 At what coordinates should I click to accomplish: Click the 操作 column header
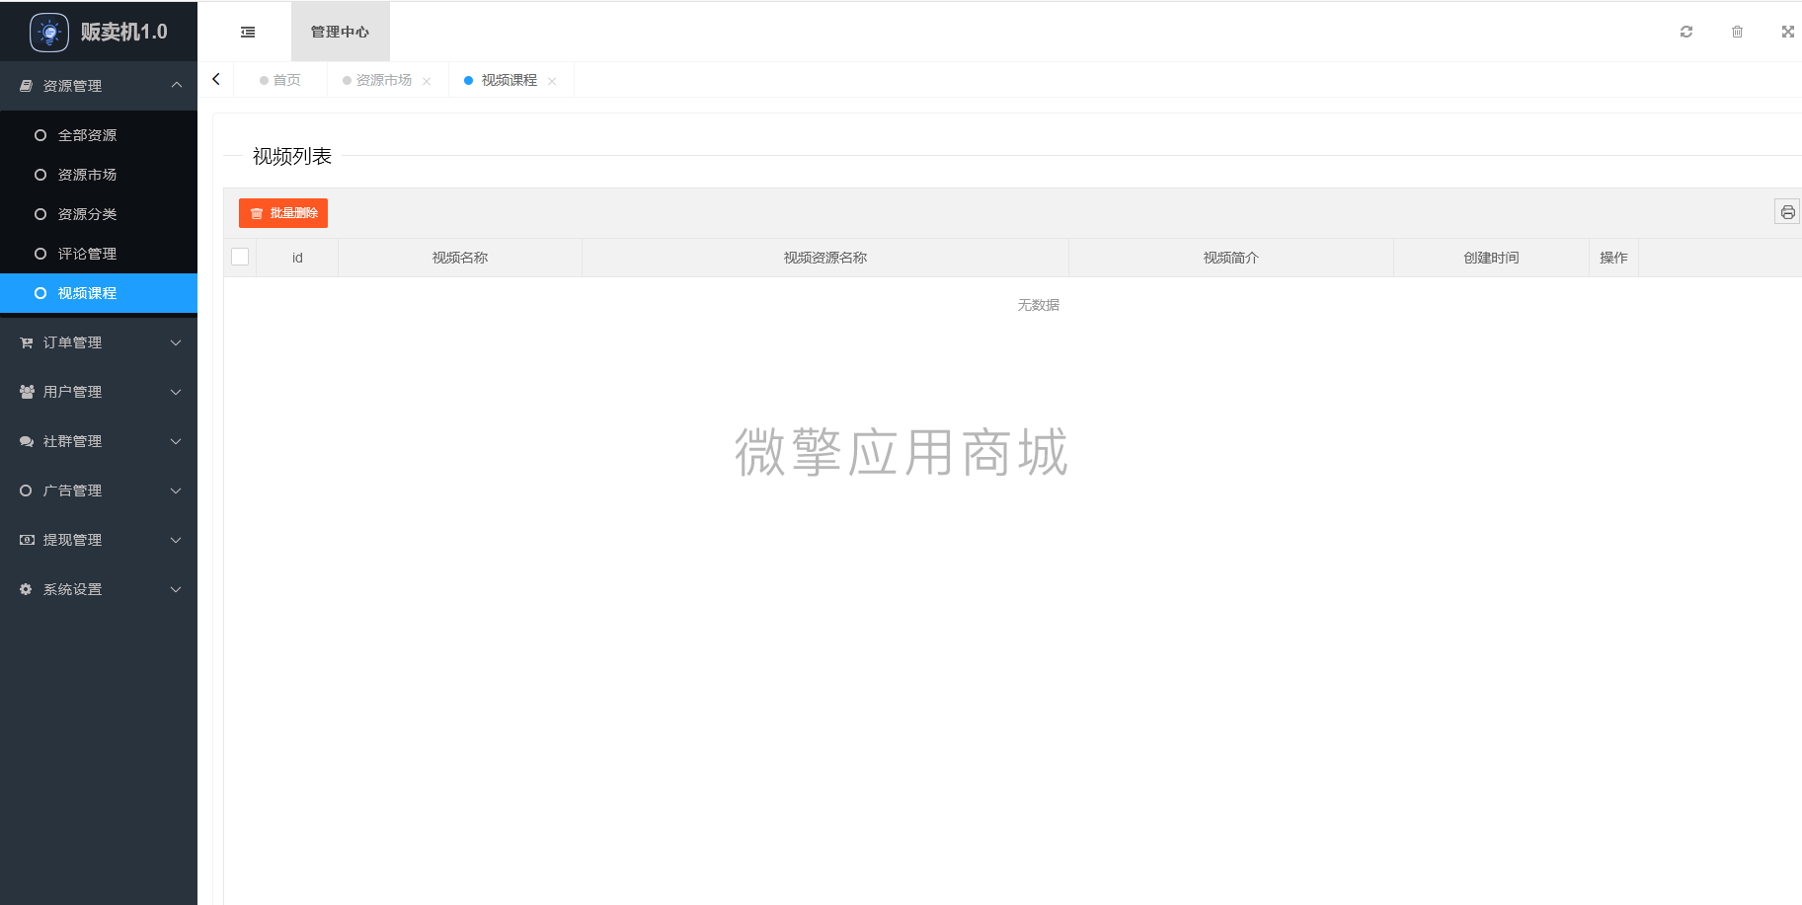pos(1613,258)
